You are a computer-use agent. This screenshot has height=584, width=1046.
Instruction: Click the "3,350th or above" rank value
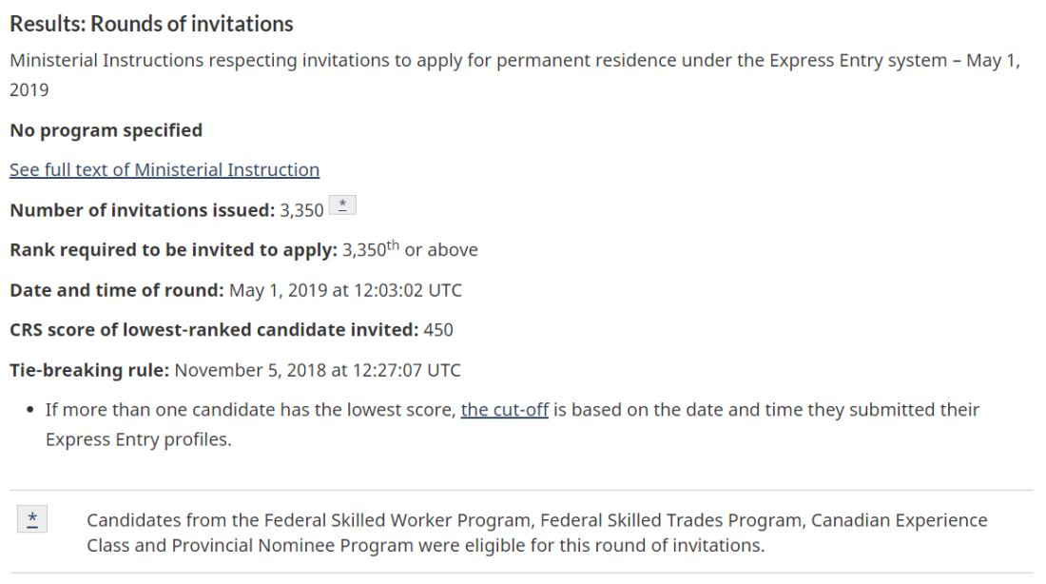[x=410, y=250]
